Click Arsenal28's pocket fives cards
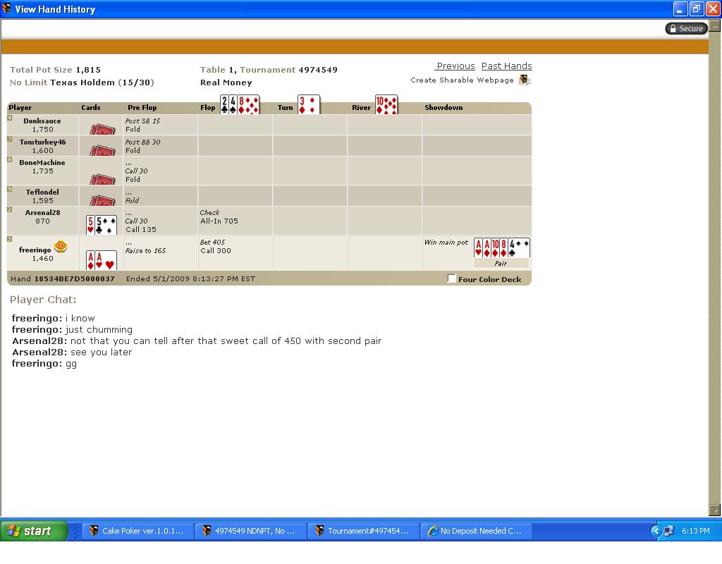 point(101,224)
